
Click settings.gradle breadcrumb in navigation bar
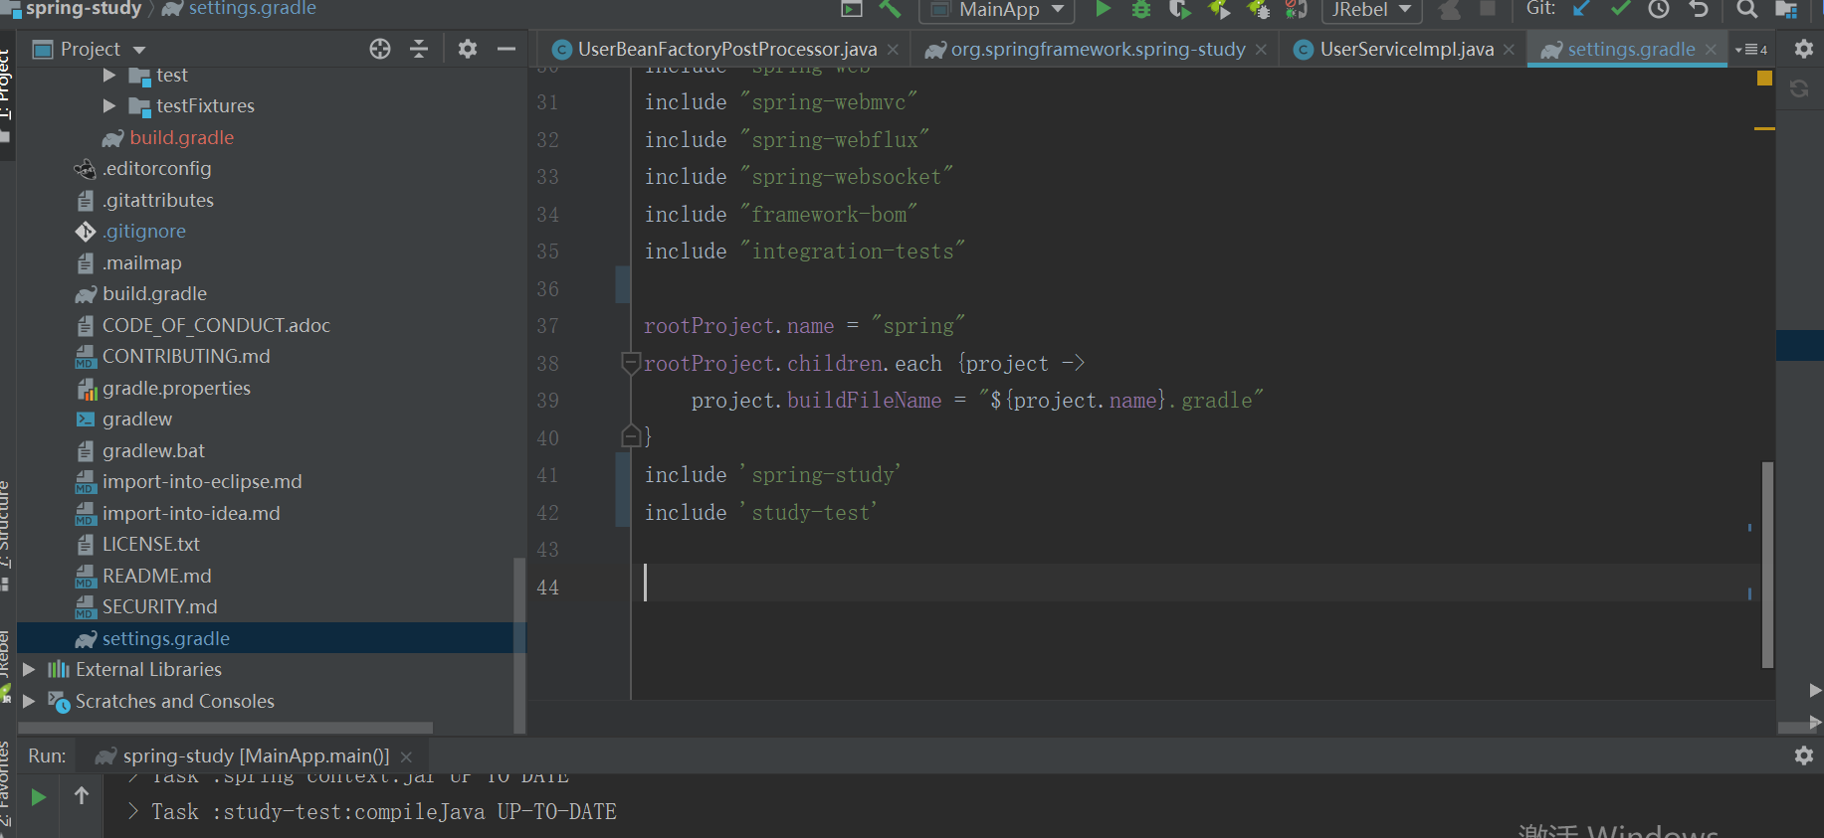[x=252, y=9]
